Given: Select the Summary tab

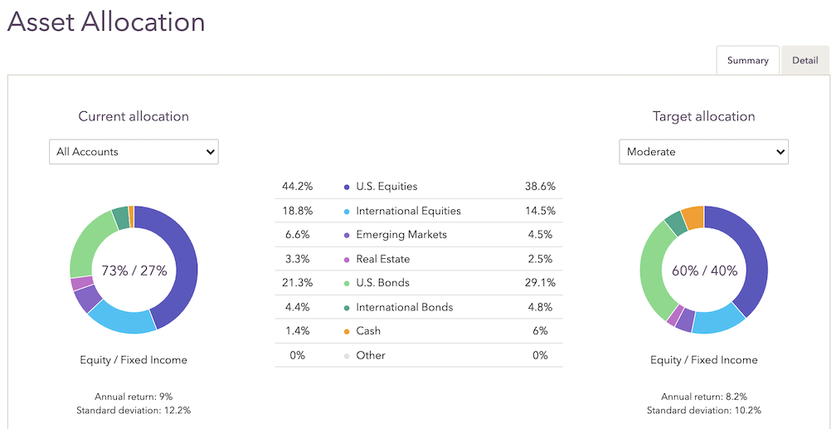Looking at the screenshot, I should pyautogui.click(x=747, y=61).
